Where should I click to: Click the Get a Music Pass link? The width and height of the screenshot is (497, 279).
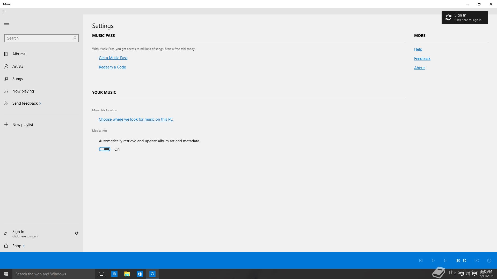pos(113,58)
